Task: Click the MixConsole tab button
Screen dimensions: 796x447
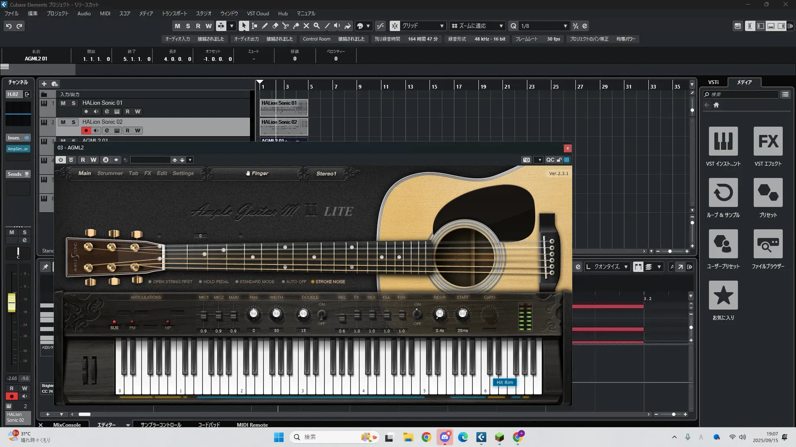Action: pos(67,425)
